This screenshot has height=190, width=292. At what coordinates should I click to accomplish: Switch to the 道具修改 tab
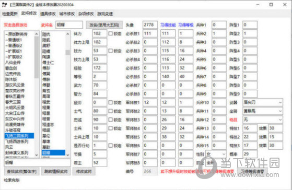coord(48,14)
